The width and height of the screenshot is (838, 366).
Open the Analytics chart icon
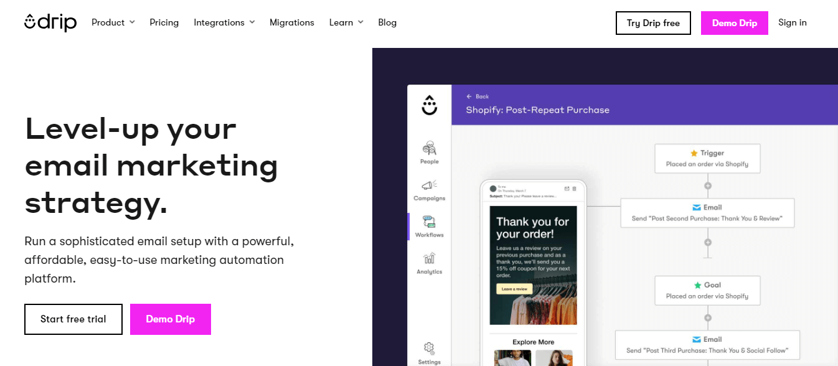pos(429,258)
